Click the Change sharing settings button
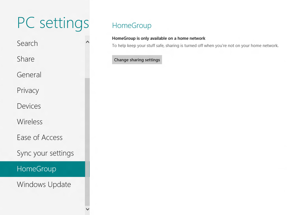The image size is (287, 215). point(137,60)
